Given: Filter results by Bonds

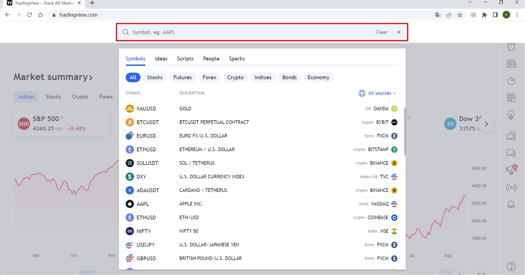Looking at the screenshot, I should tap(289, 77).
